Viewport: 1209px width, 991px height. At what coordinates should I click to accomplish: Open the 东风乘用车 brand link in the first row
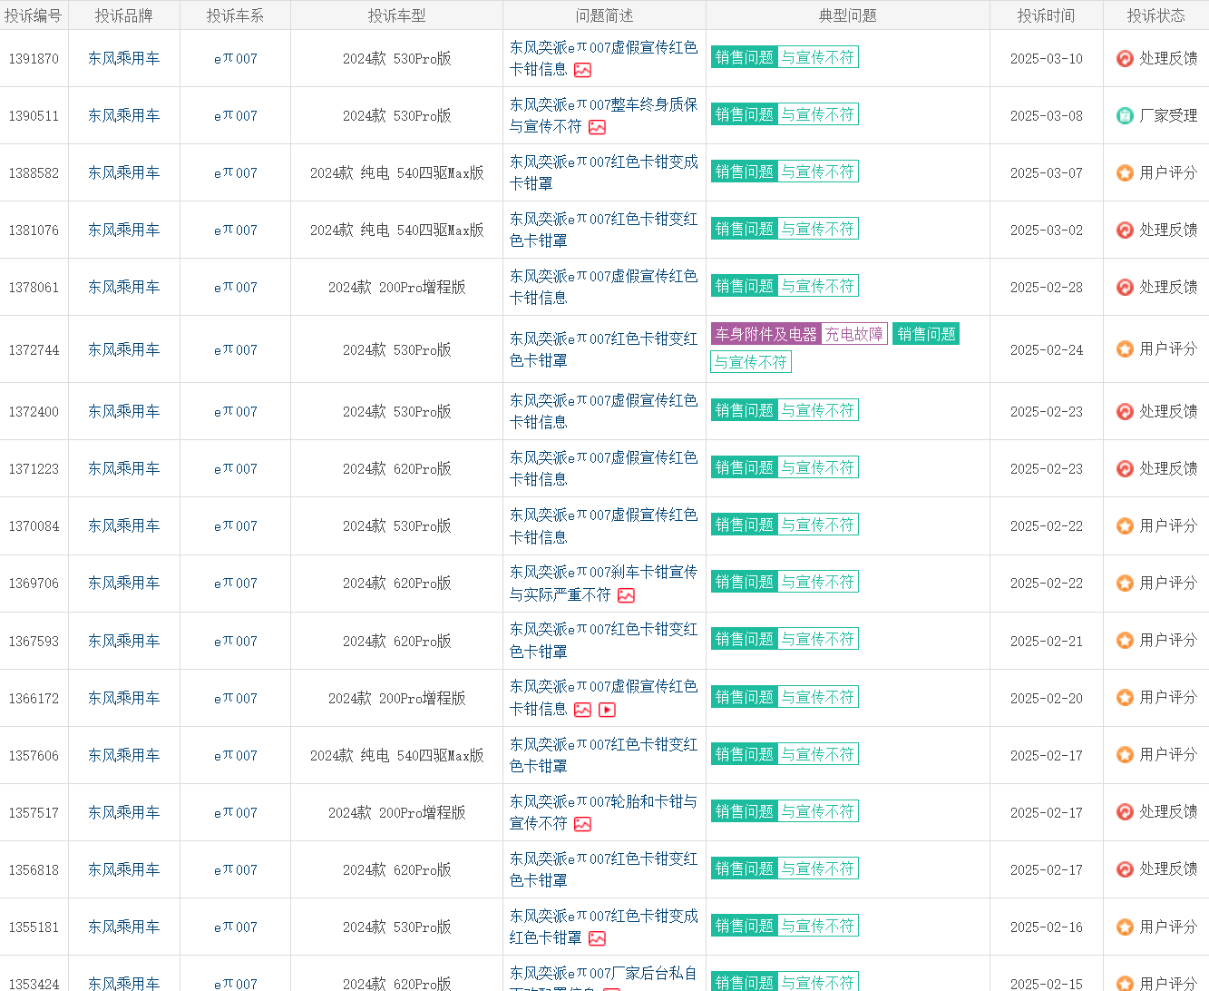pyautogui.click(x=123, y=58)
